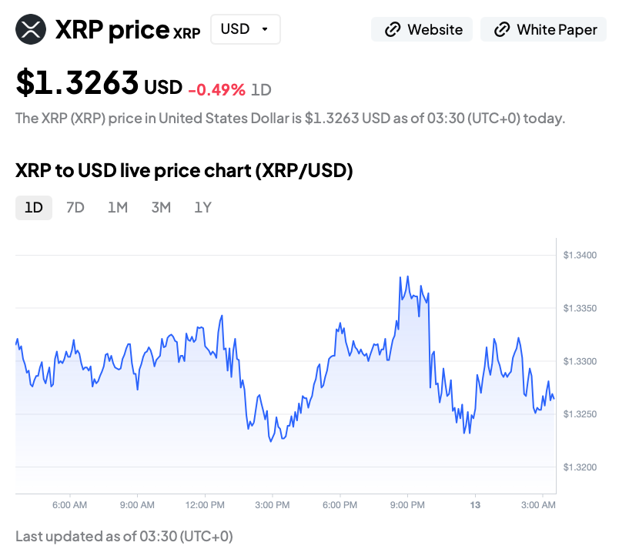Viewport: 639px width, 559px height.
Task: Click the -0.49% price change value
Action: 216,89
